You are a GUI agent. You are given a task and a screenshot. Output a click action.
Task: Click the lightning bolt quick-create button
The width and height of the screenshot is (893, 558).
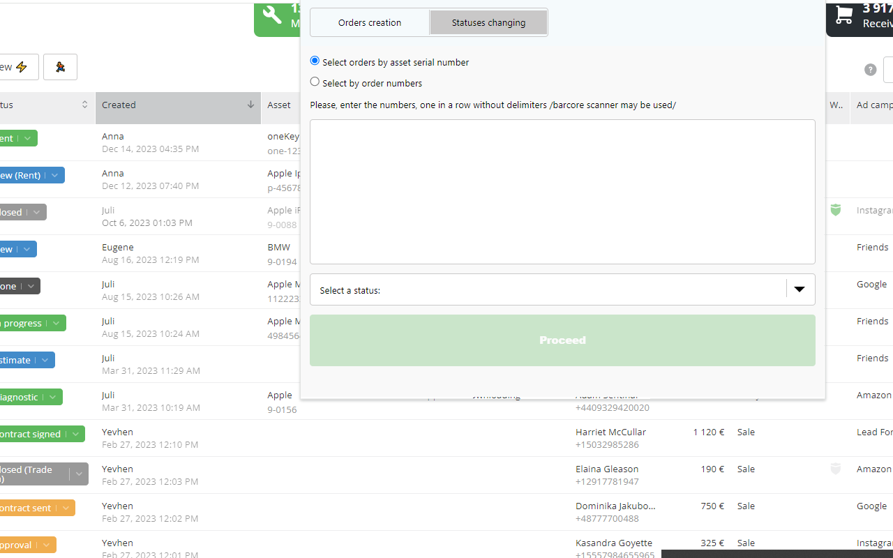coord(22,67)
